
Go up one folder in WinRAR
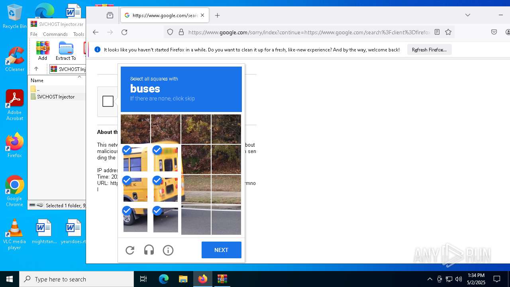coord(36,69)
